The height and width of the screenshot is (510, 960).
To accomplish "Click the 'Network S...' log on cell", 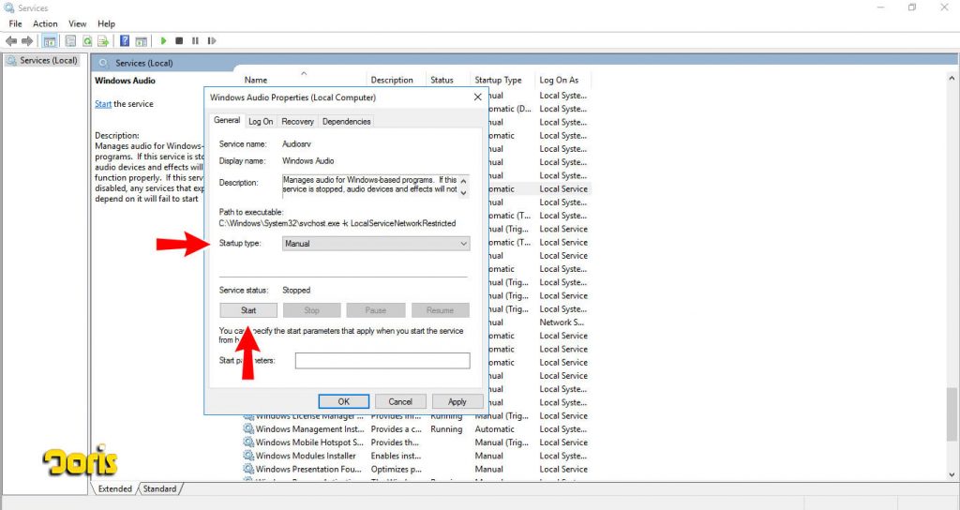I will point(562,322).
